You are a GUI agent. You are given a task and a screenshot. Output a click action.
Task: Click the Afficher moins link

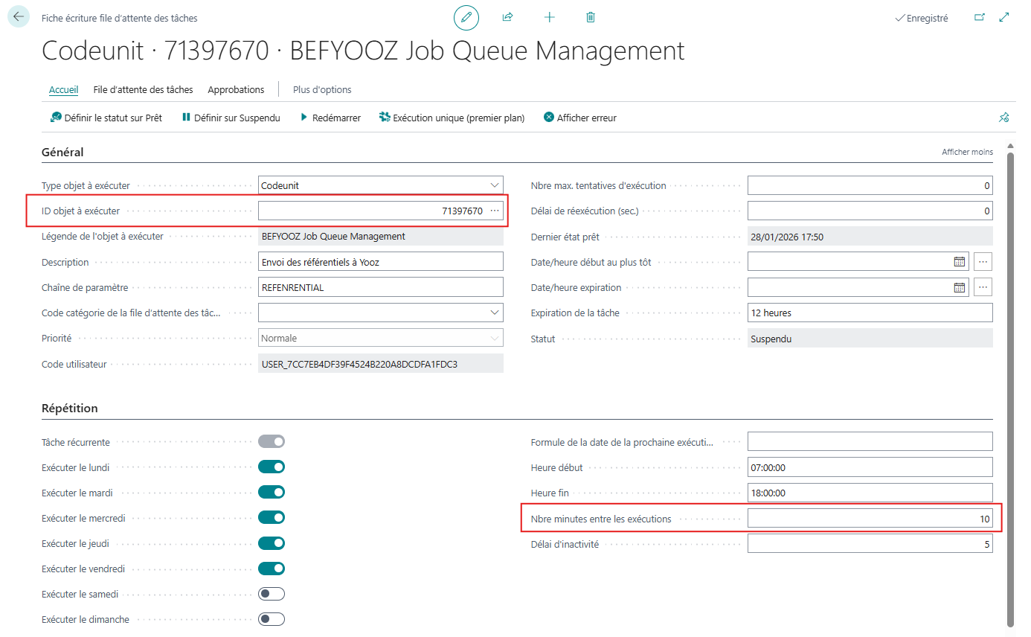(x=967, y=152)
